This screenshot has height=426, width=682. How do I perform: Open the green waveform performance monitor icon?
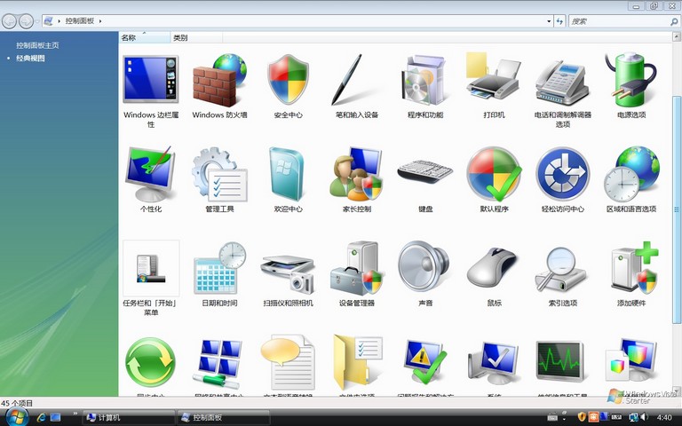(559, 362)
